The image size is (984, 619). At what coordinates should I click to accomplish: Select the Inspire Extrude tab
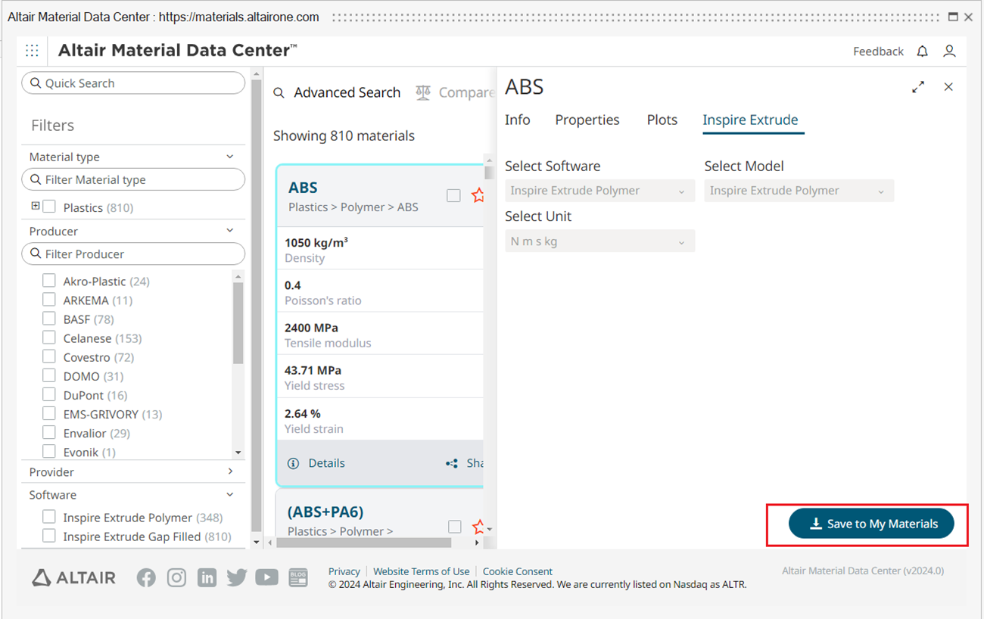pyautogui.click(x=750, y=120)
